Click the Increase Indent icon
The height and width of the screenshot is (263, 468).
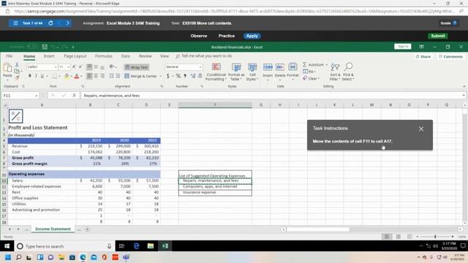[118, 76]
